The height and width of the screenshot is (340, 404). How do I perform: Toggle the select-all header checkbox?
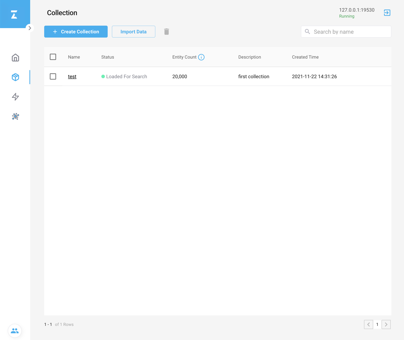coord(53,57)
